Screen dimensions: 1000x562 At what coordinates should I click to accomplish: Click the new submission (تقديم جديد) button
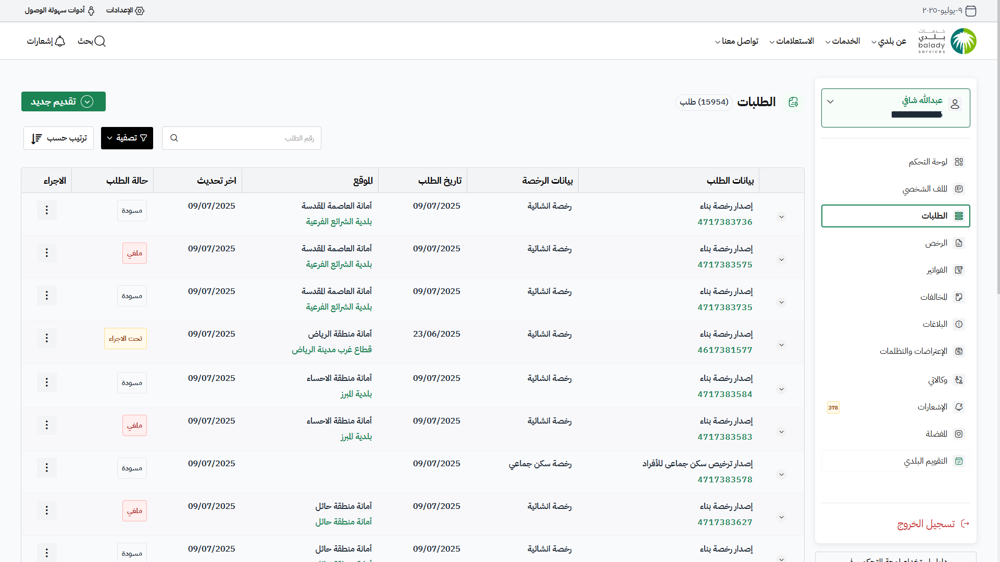[64, 101]
